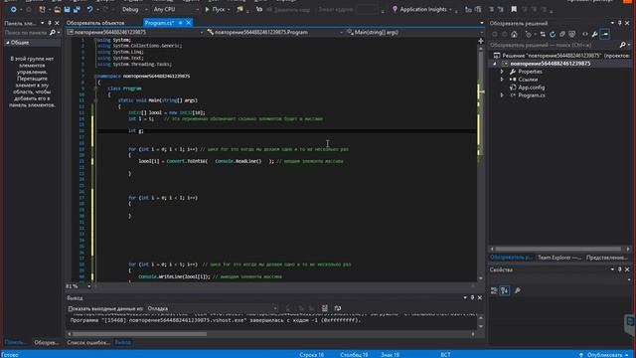The height and width of the screenshot is (358, 636).
Task: Click the Undo arrow icon
Action: pos(89,9)
